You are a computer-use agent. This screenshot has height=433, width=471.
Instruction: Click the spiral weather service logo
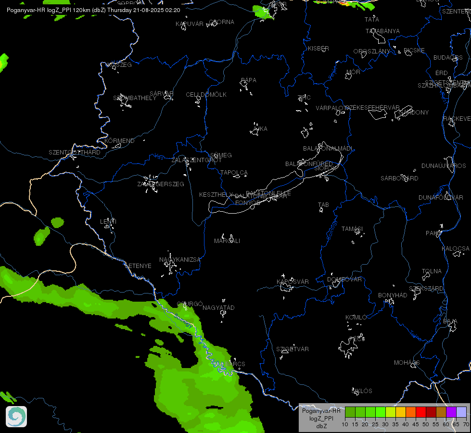click(x=16, y=417)
